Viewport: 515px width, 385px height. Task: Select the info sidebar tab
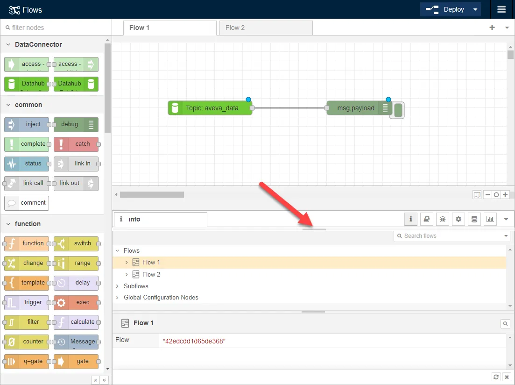160,219
